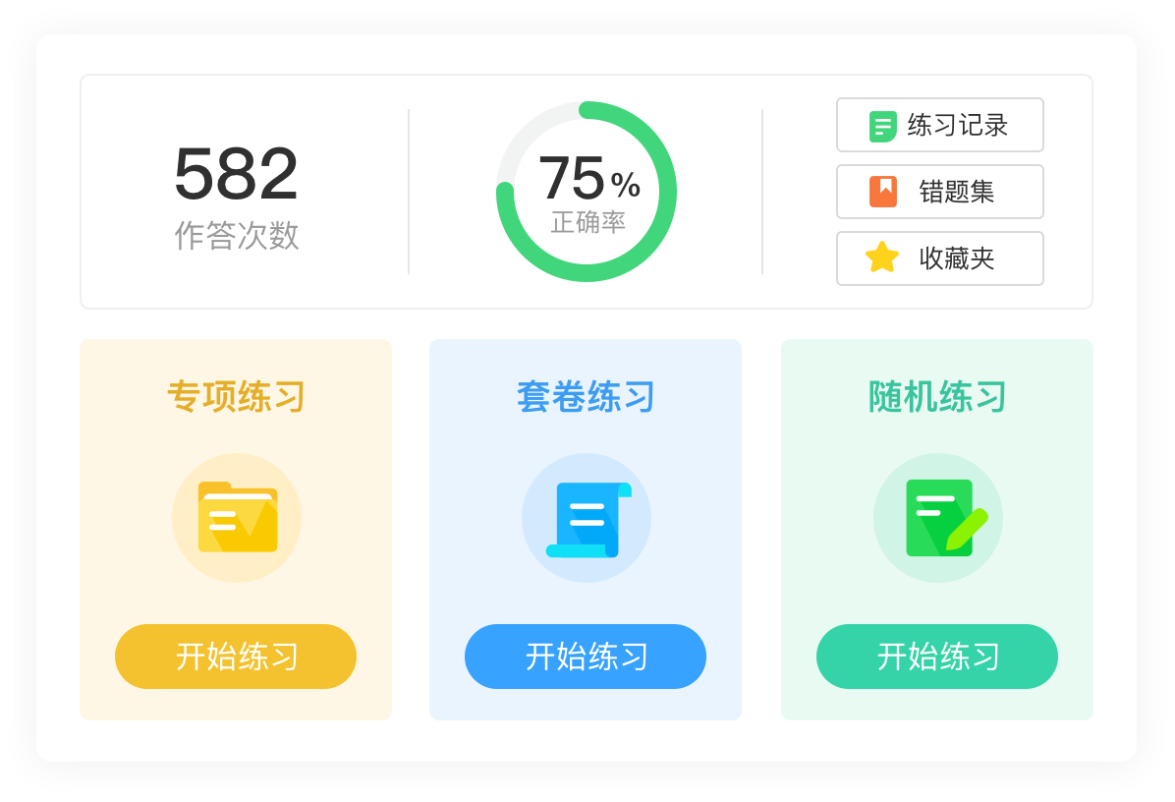Select the green notepad pencil icon in 随机练习
This screenshot has width=1175, height=802.
pos(937,518)
